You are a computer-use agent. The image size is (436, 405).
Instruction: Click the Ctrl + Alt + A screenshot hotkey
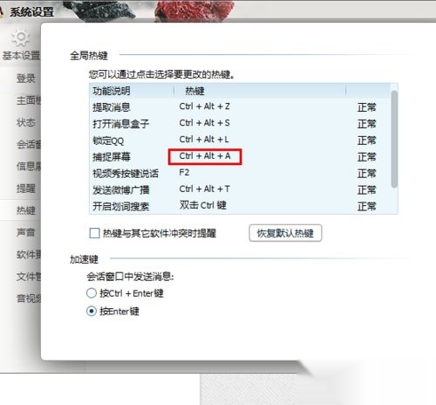click(x=205, y=156)
